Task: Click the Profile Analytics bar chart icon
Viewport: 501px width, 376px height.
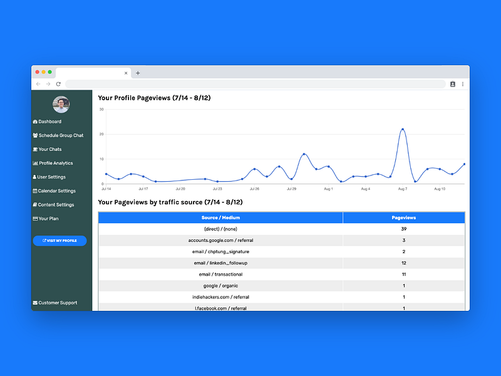Action: tap(35, 163)
